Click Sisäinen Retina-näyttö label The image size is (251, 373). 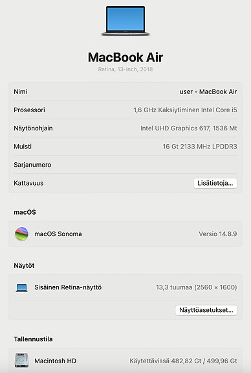[x=68, y=287]
